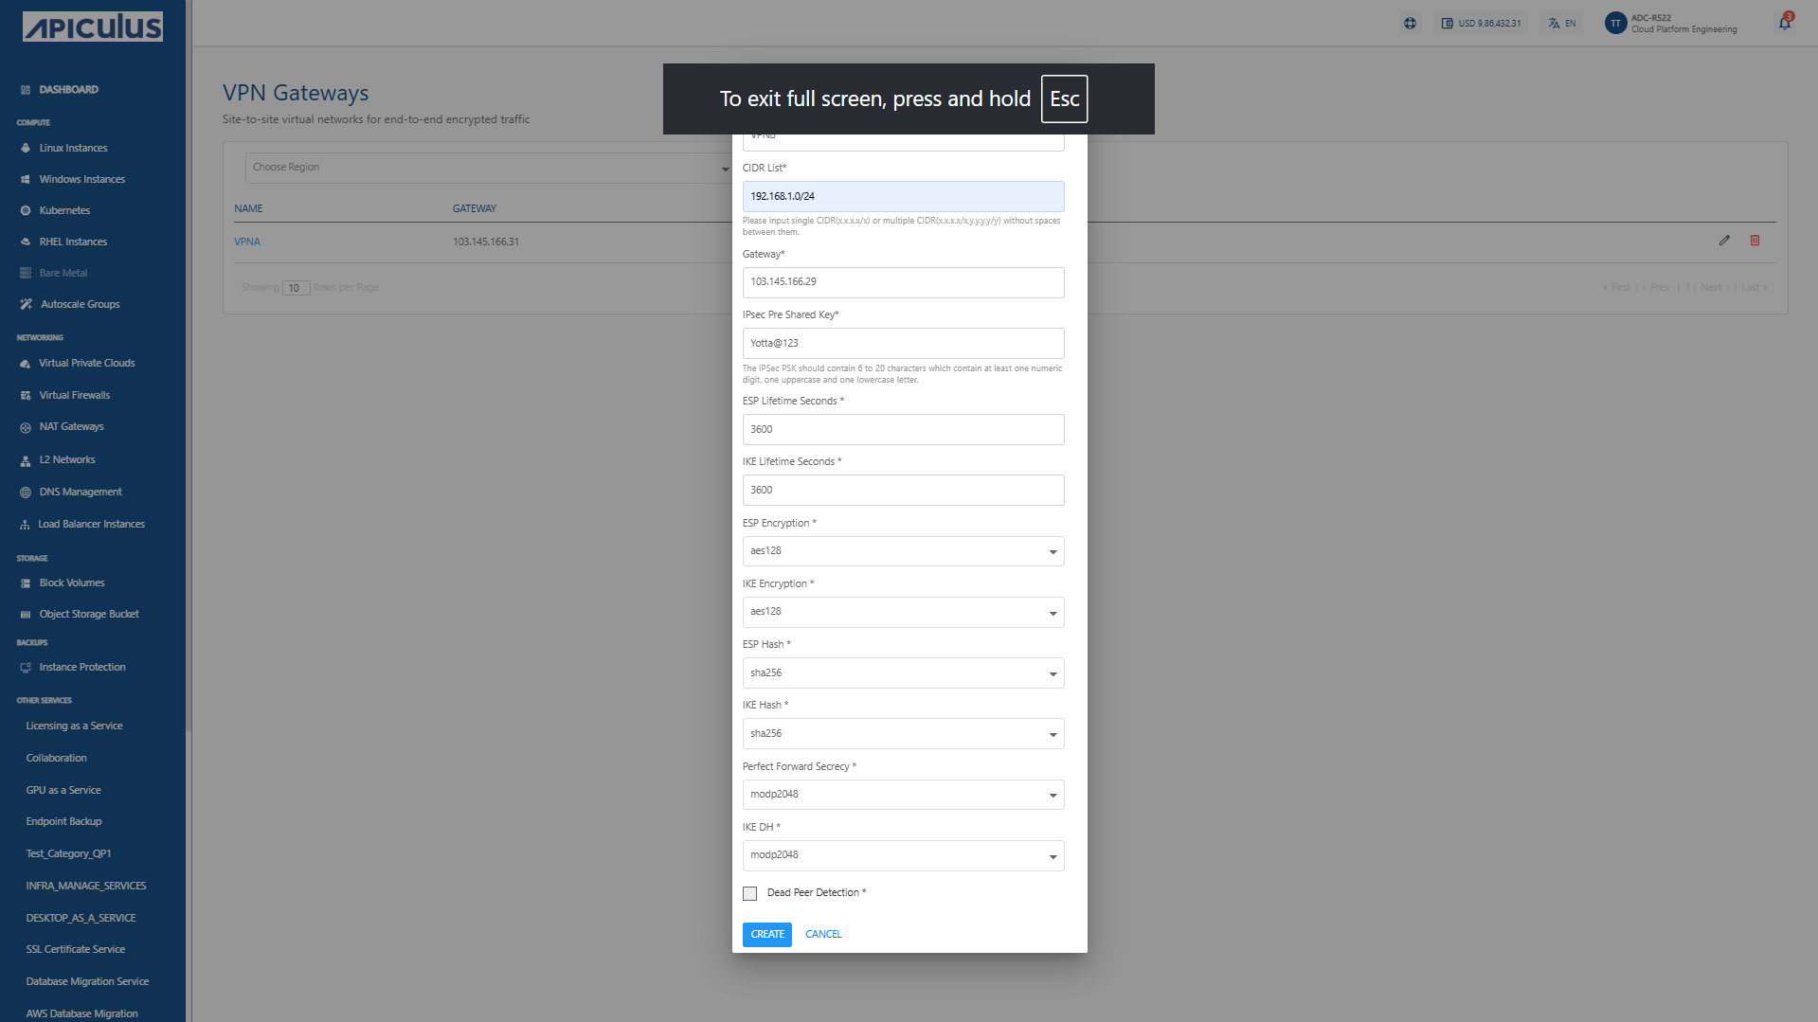Enable the Dead Peer Detection checkbox

(749, 893)
